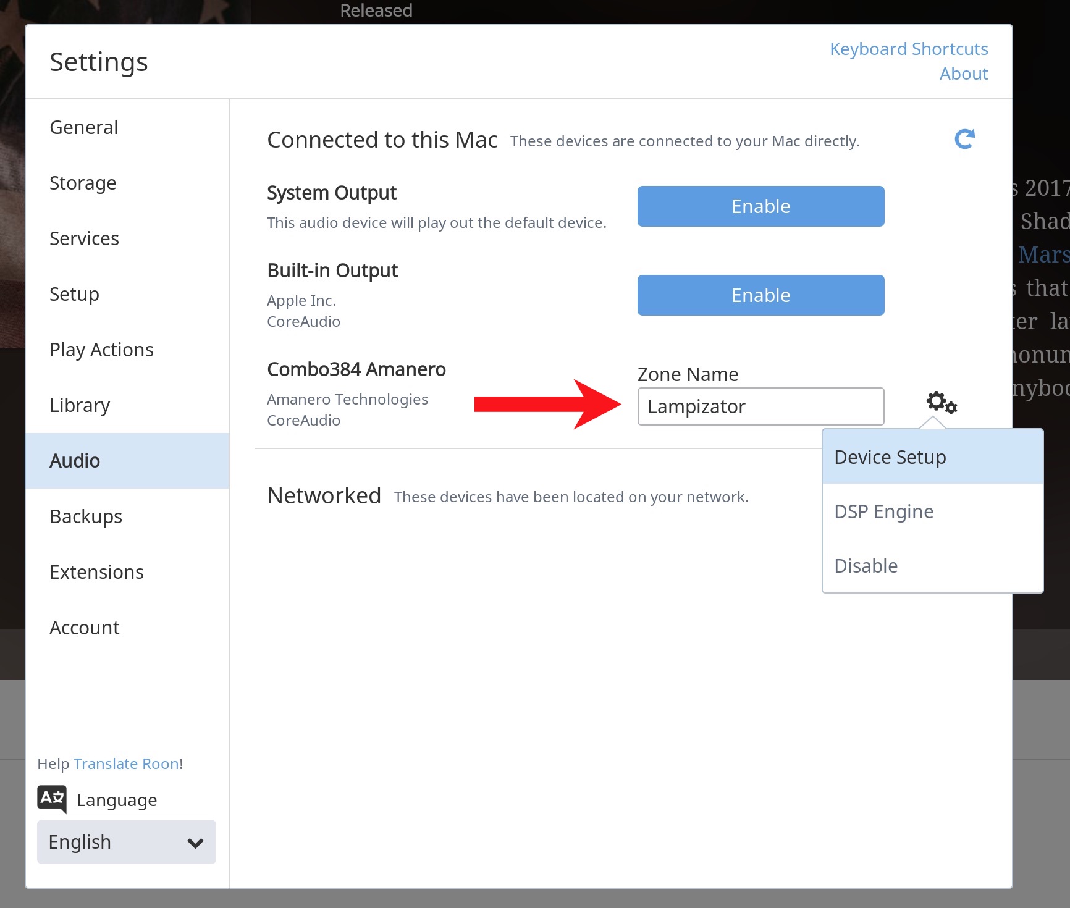Open the About link

963,74
